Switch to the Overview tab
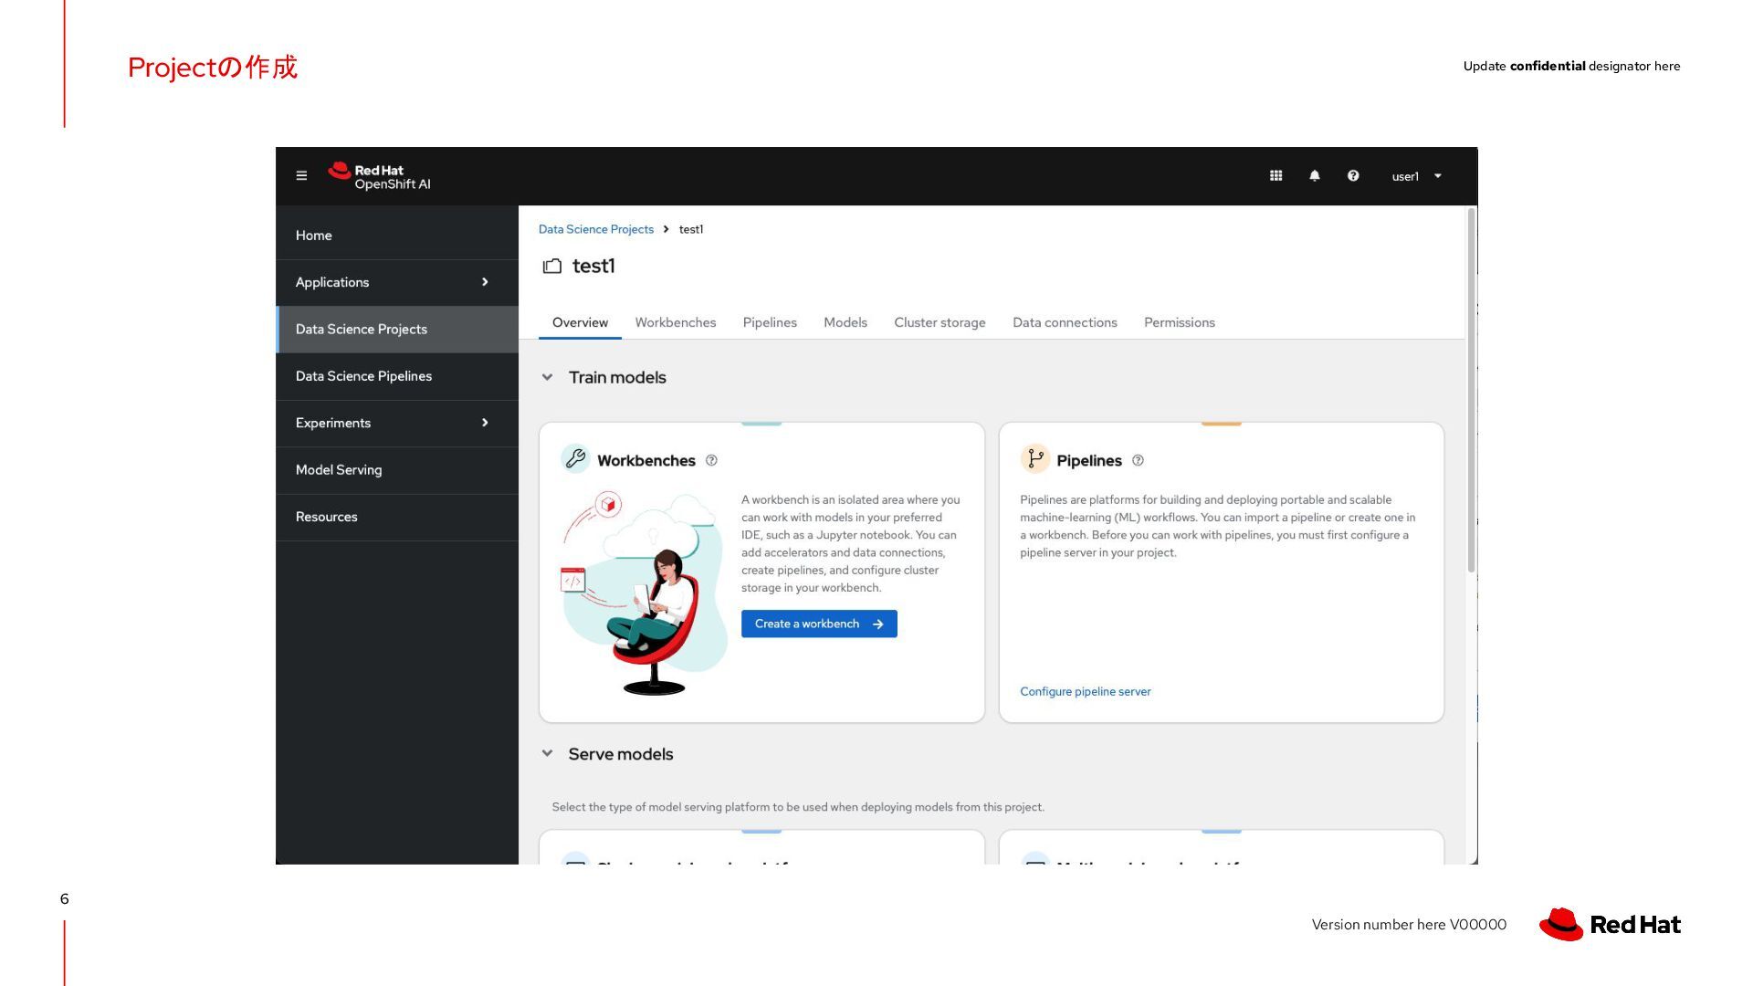1753x986 pixels. (580, 323)
